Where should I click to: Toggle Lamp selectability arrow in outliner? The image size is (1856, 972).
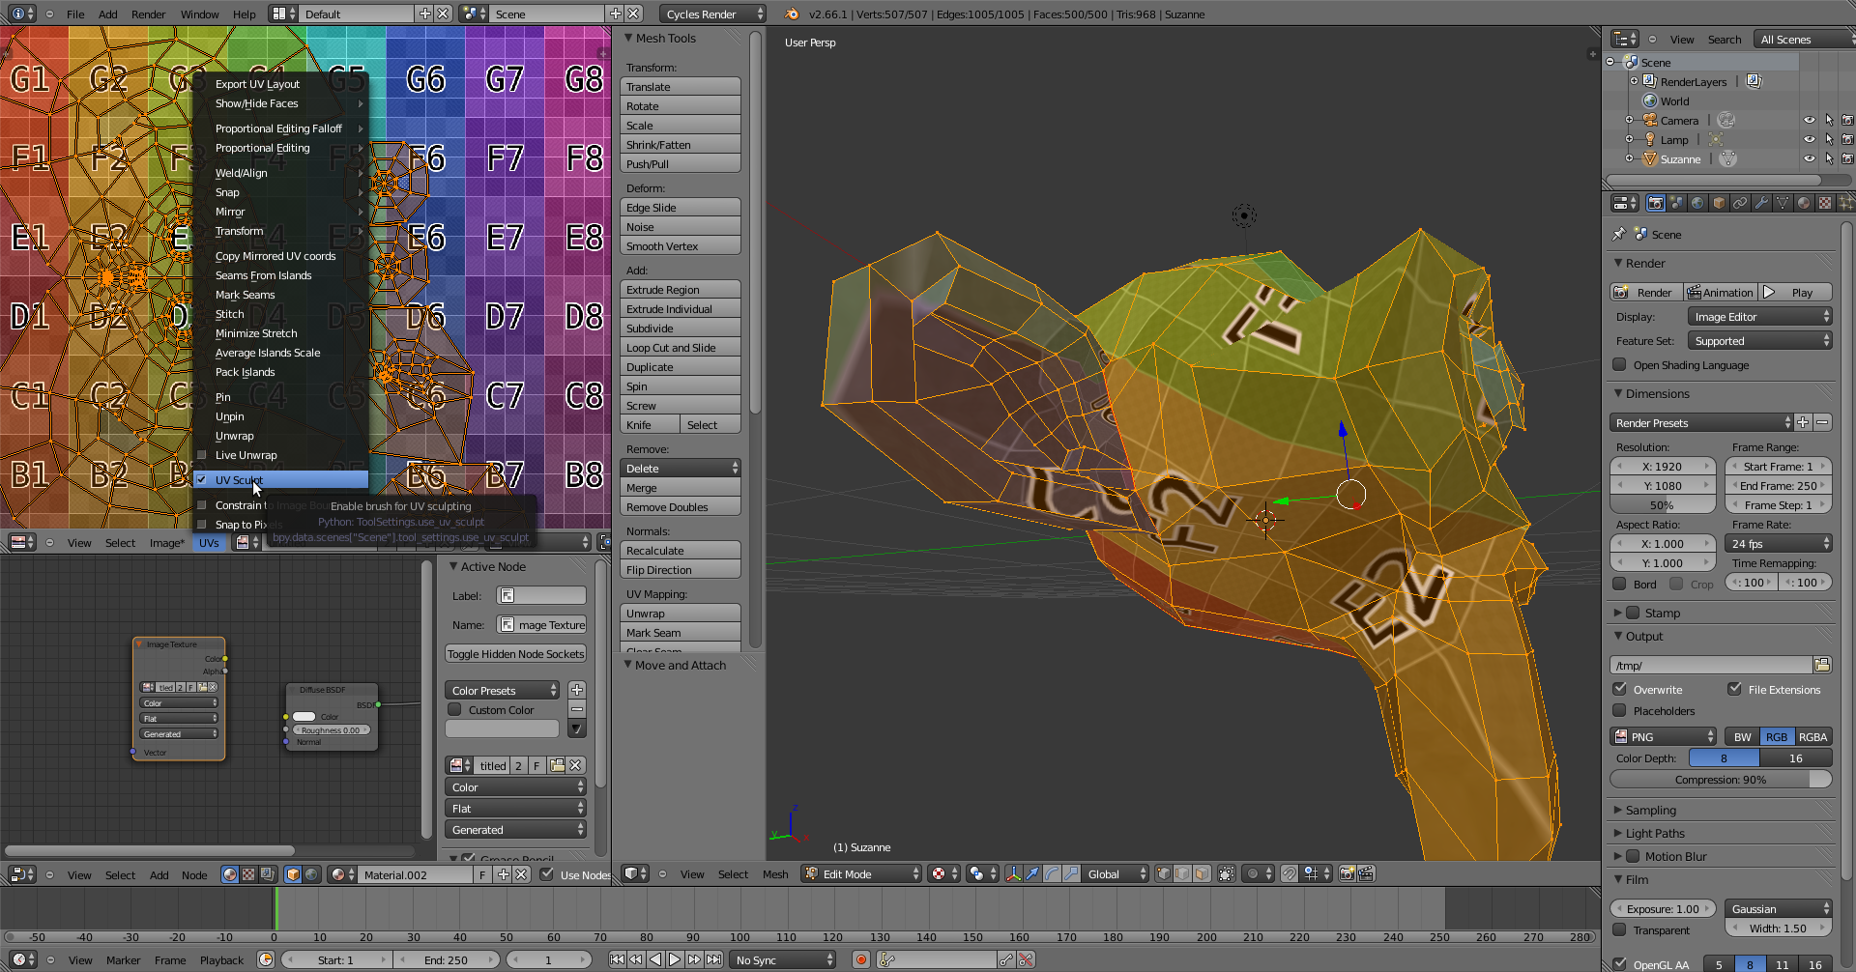click(1829, 139)
